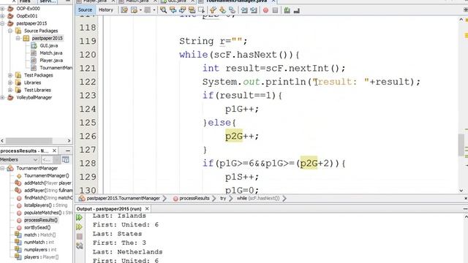This screenshot has height=263, width=468.
Task: Switch to Match.java editor tab
Action: pyautogui.click(x=137, y=1)
